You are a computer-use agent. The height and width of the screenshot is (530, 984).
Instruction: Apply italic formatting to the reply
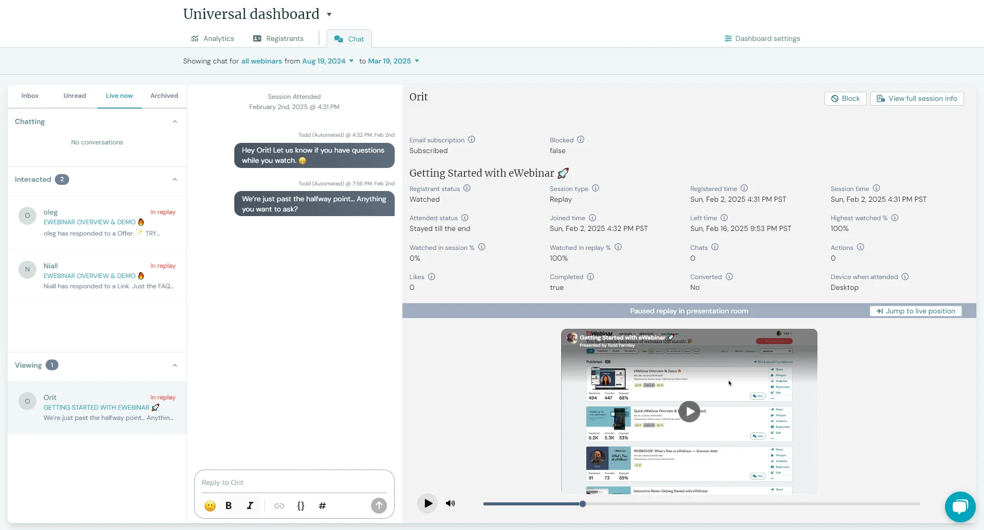pos(250,506)
